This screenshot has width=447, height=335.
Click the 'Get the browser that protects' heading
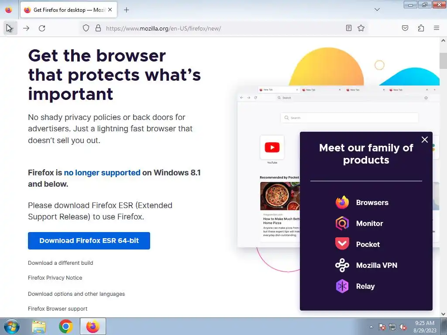tap(114, 75)
